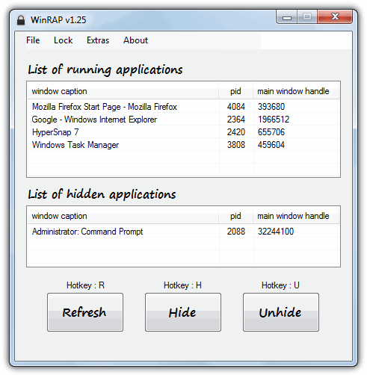This screenshot has height=375, width=367.
Task: Open the File menu
Action: point(33,40)
